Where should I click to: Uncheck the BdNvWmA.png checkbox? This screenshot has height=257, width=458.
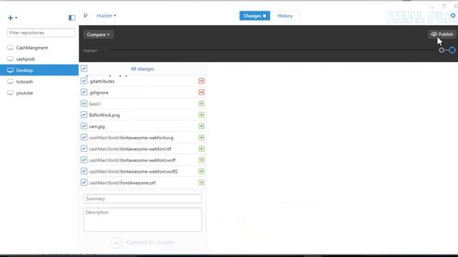point(84,115)
